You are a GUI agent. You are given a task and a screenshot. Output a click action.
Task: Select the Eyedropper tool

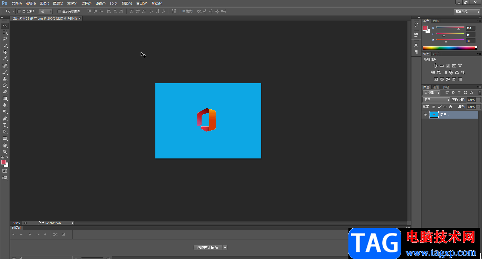tap(5, 59)
